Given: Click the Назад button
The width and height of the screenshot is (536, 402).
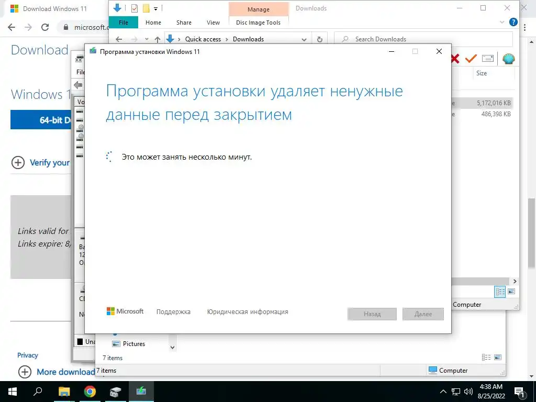Looking at the screenshot, I should coord(372,314).
